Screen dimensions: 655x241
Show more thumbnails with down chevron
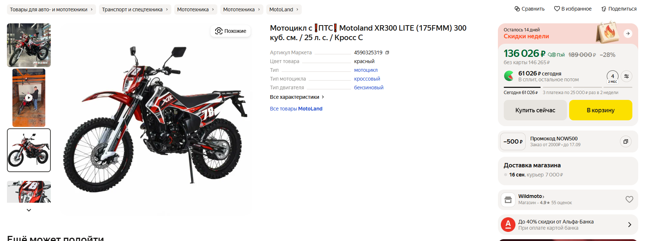click(29, 210)
